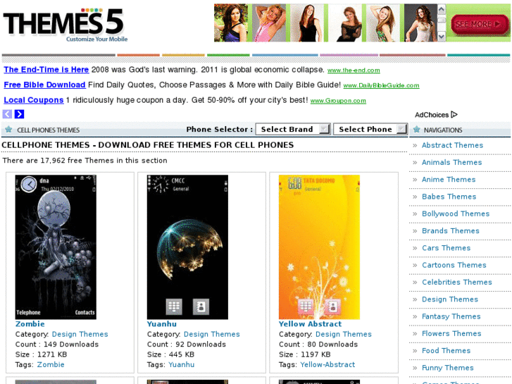The height and width of the screenshot is (384, 512).
Task: Open Abstract Themes category
Action: (452, 145)
